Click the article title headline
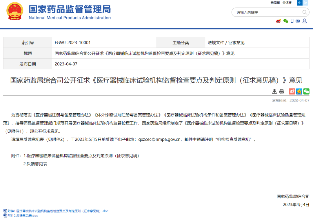Screen dimensions: 313x220 [156, 80]
